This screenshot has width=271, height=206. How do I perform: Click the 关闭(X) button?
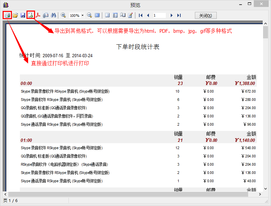click(x=208, y=15)
